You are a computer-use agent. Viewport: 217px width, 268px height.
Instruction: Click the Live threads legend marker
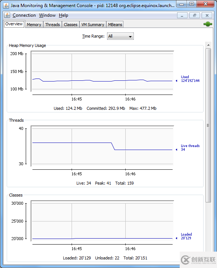pos(176,150)
